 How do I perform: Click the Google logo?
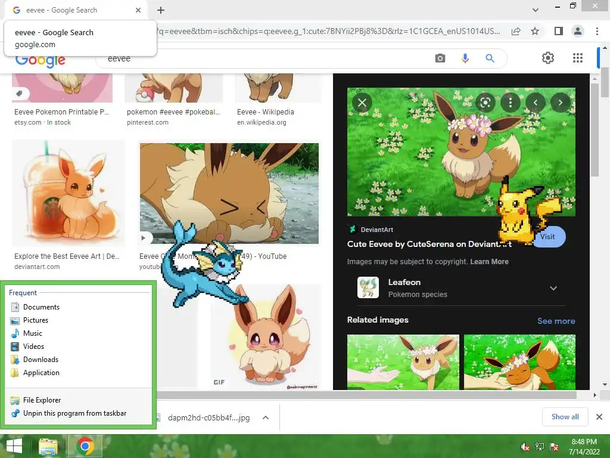[41, 60]
